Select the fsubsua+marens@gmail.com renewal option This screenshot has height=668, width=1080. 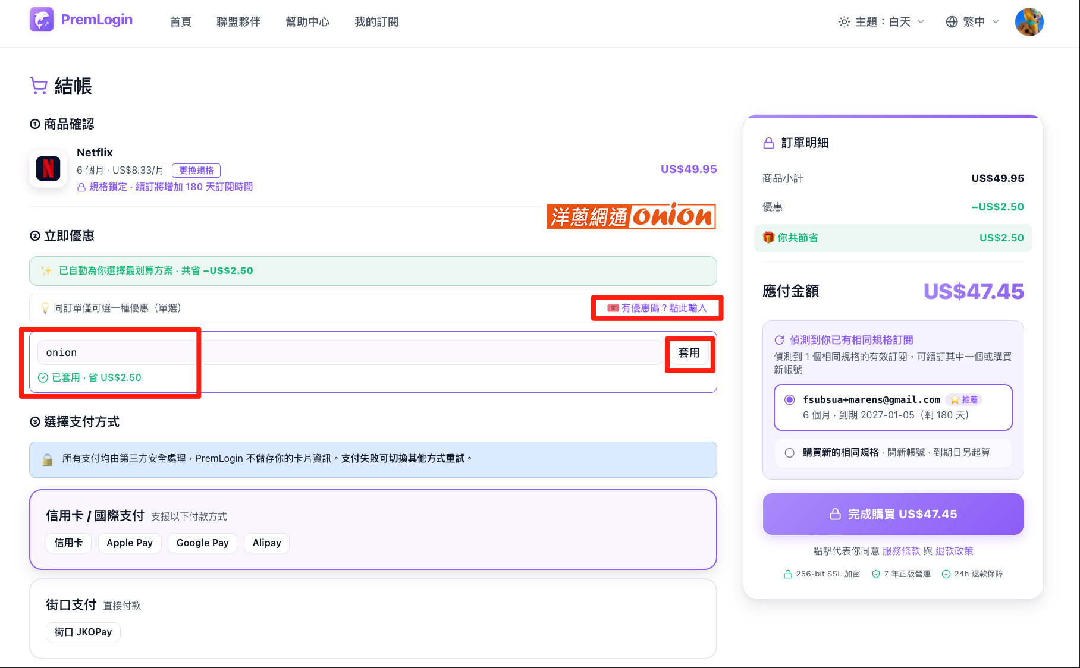[x=893, y=407]
